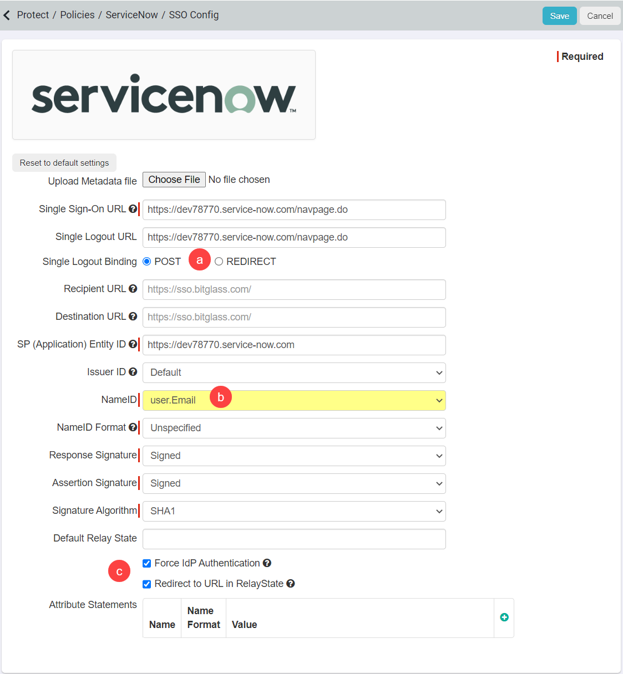Image resolution: width=623 pixels, height=674 pixels.
Task: Click the NameID Format help icon
Action: pyautogui.click(x=133, y=427)
